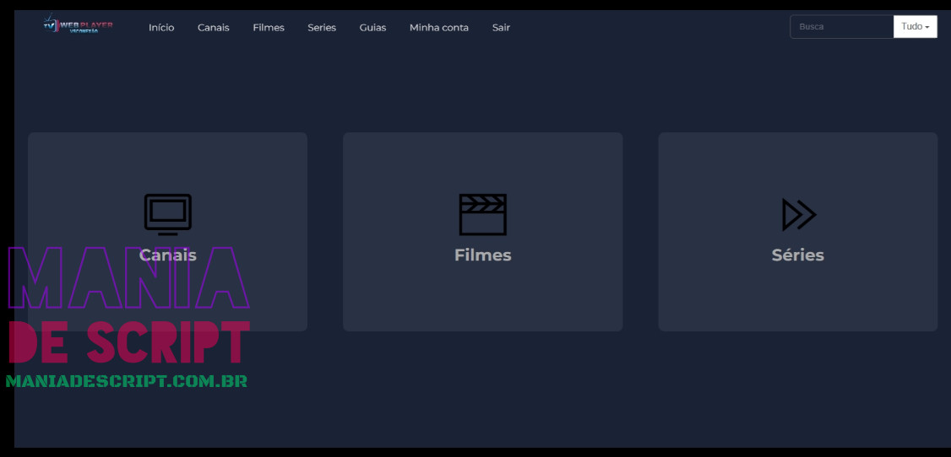The width and height of the screenshot is (951, 457).
Task: Open the Canais card label
Action: tap(167, 255)
